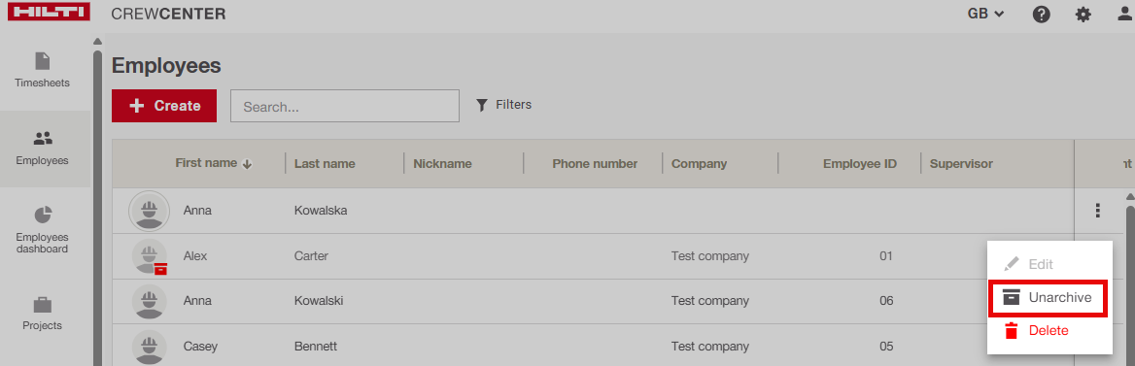
Task: Click the Phone number column header
Action: pos(595,163)
